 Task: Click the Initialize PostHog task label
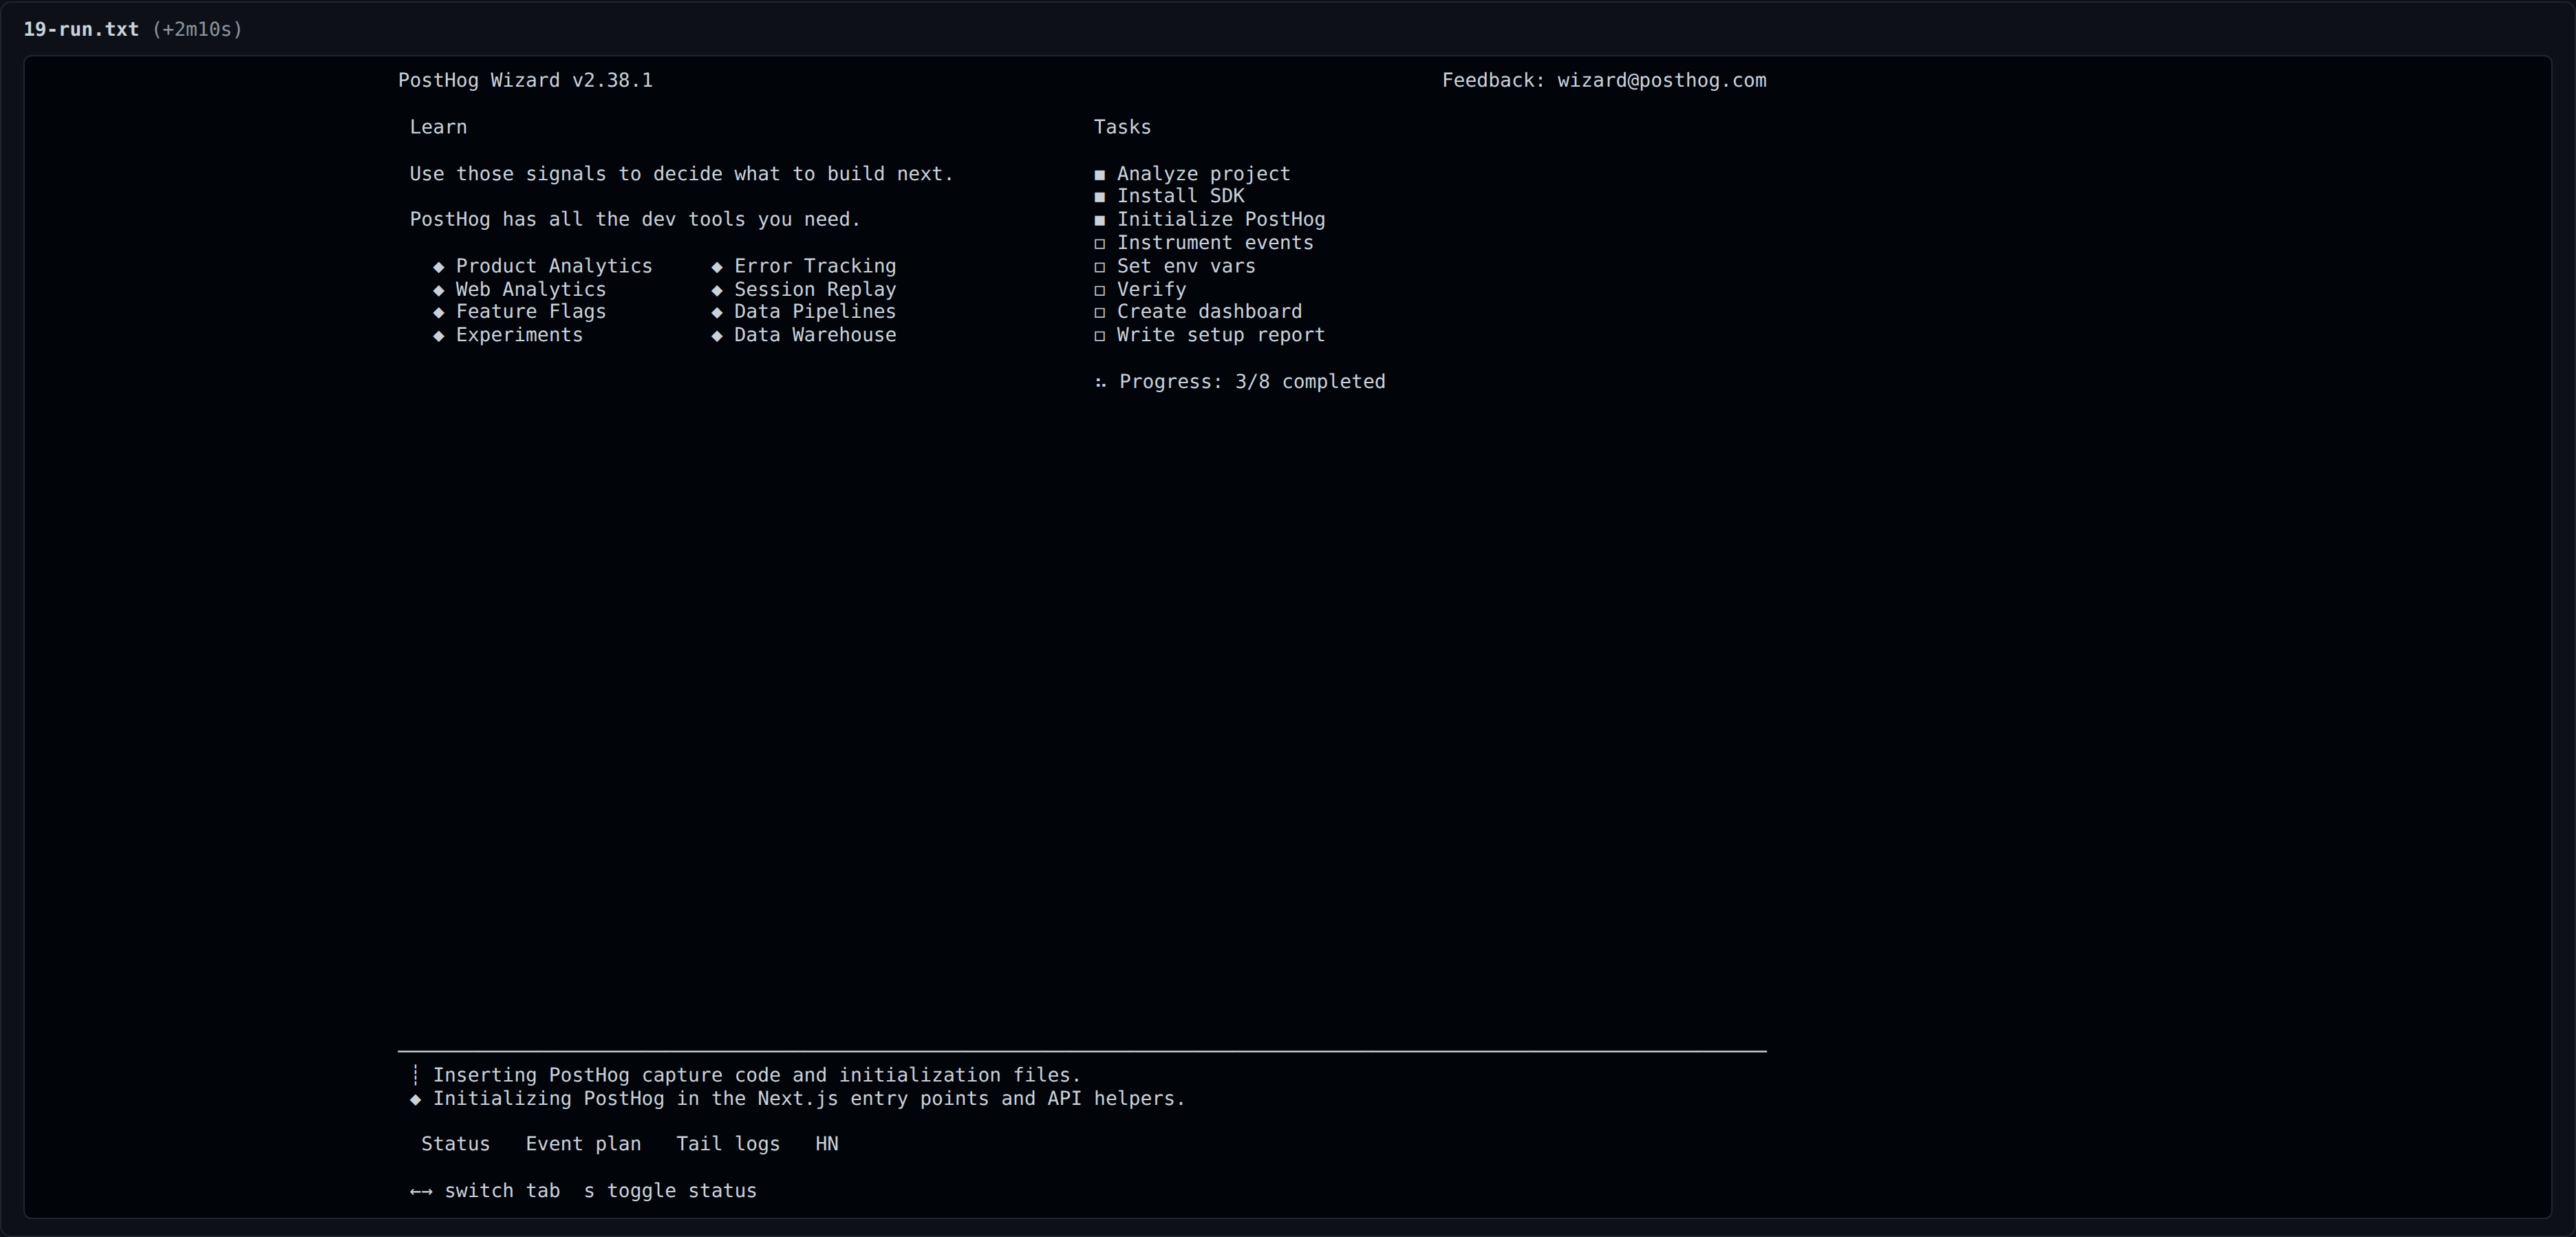(1221, 219)
